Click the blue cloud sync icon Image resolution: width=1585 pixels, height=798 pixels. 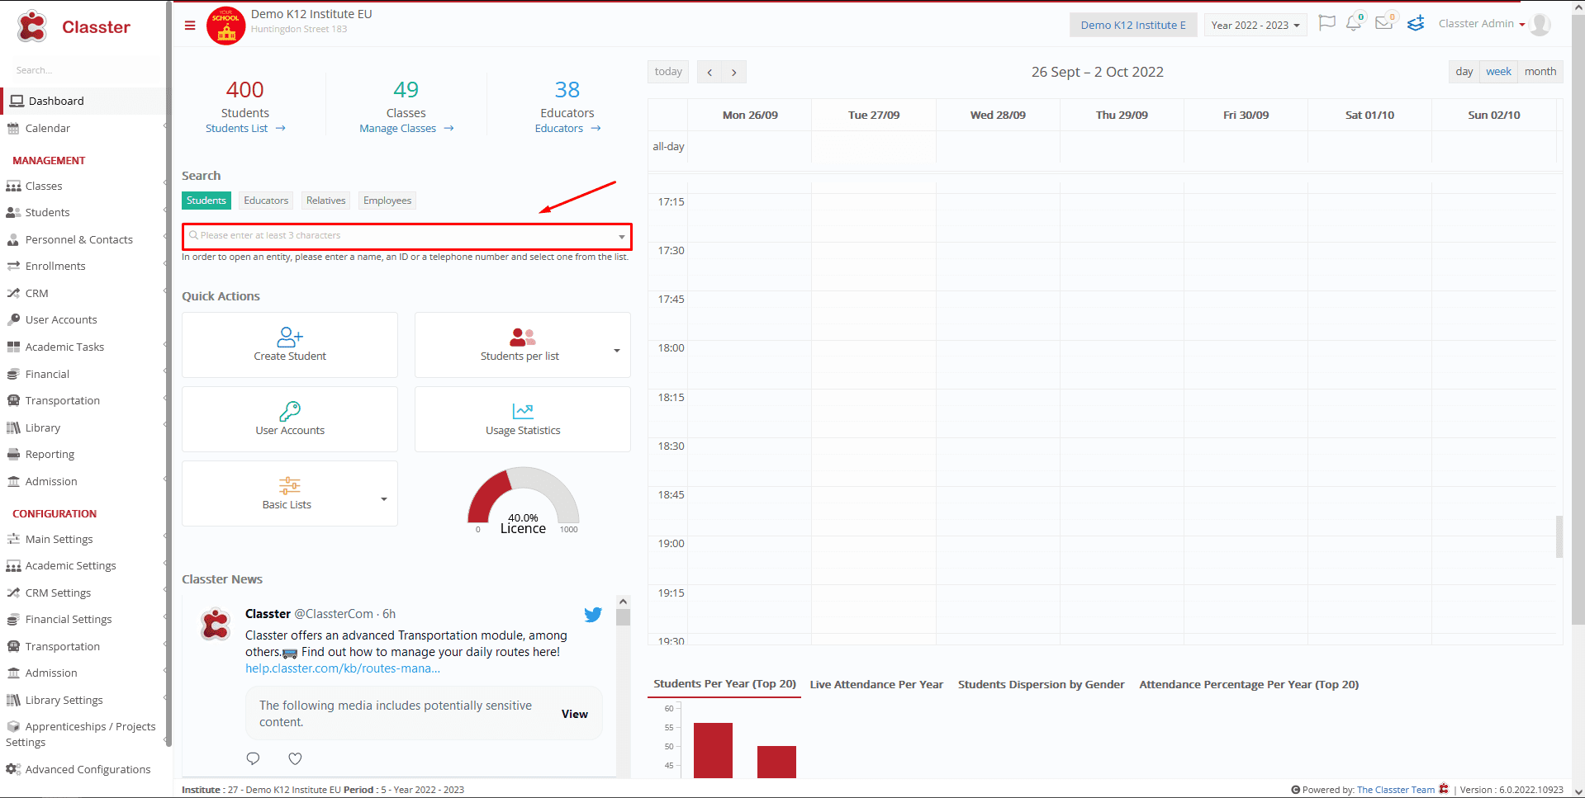click(x=1416, y=23)
